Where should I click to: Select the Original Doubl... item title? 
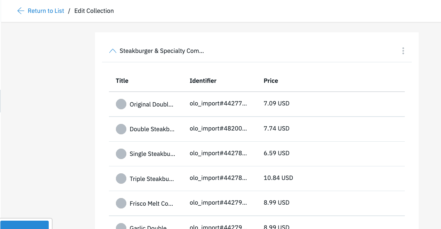point(151,104)
